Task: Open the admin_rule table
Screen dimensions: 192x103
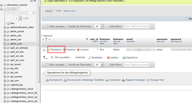Action: [x=16, y=40]
